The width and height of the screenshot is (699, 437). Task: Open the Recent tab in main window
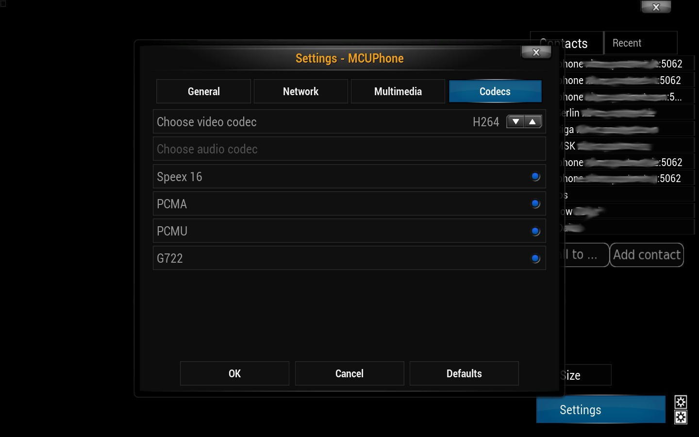click(x=641, y=43)
